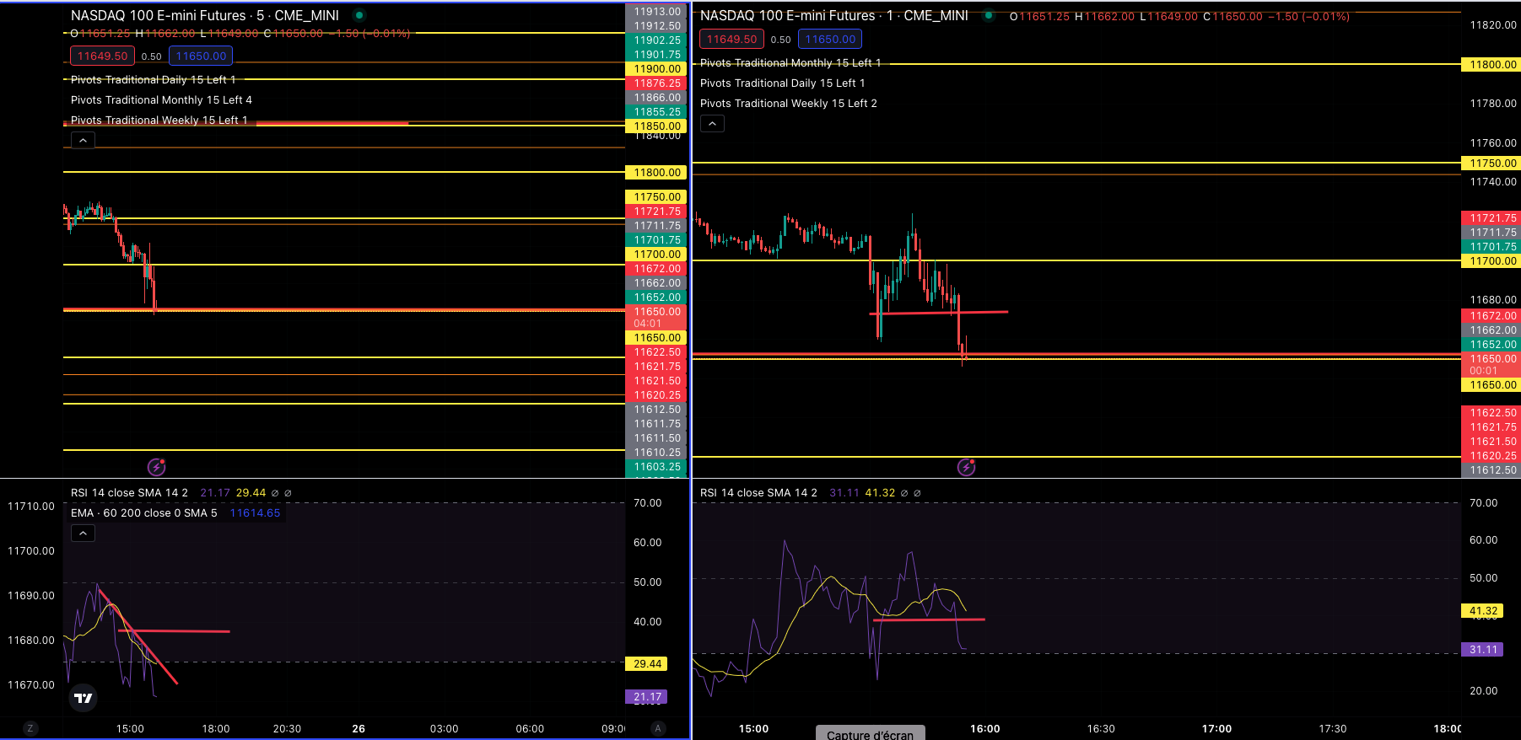Screen dimensions: 1521x740
Task: Open the NASDAQ 100 E-mini Futures · 5 symbol title
Action: coord(205,15)
